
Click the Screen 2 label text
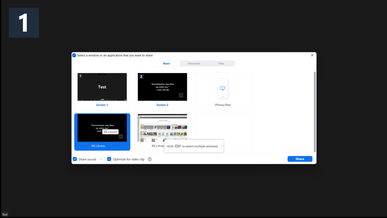click(163, 105)
